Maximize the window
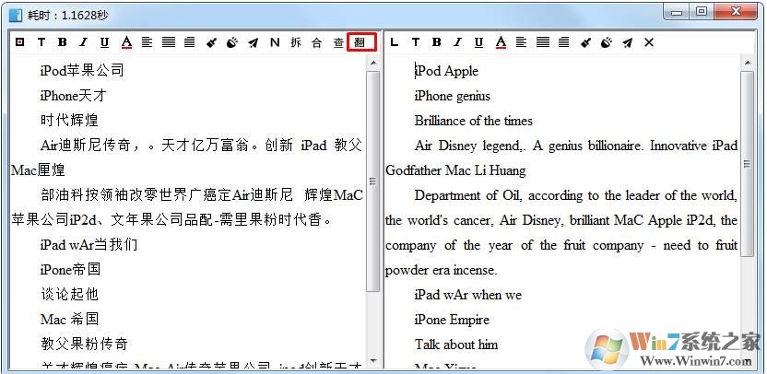767x374 pixels. pyautogui.click(x=702, y=13)
